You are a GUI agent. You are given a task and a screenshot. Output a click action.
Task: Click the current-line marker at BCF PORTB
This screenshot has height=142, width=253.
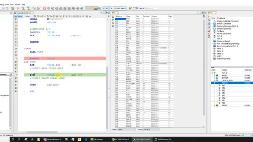click(x=17, y=75)
